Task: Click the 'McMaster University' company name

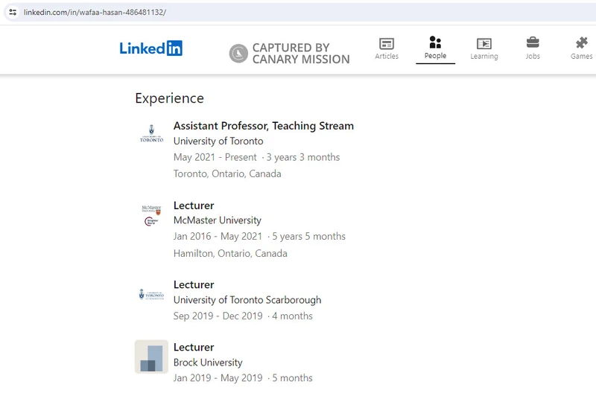Action: tap(218, 220)
